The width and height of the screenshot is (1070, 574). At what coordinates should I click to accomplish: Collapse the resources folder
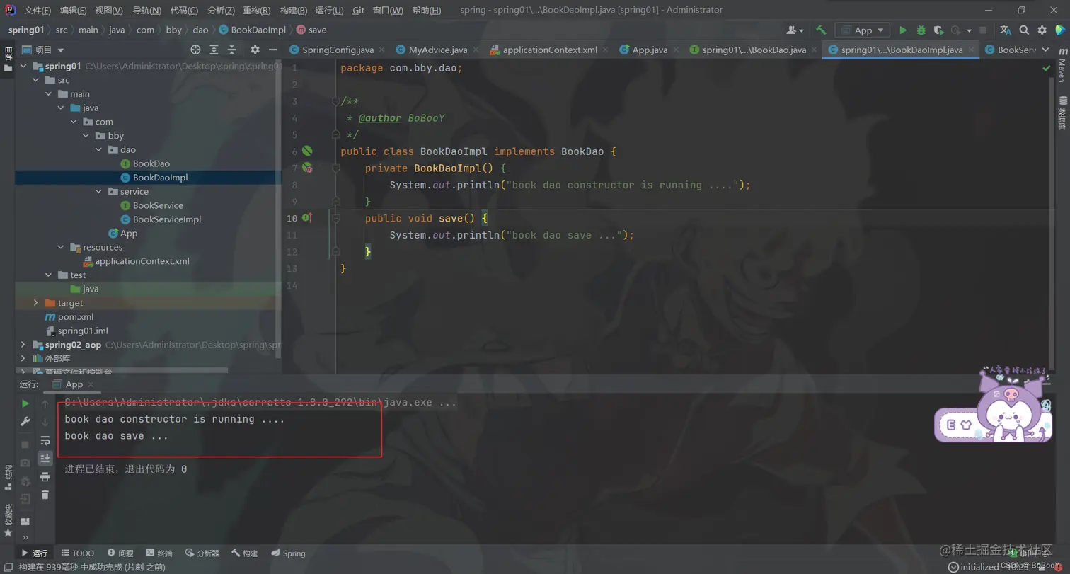[62, 247]
